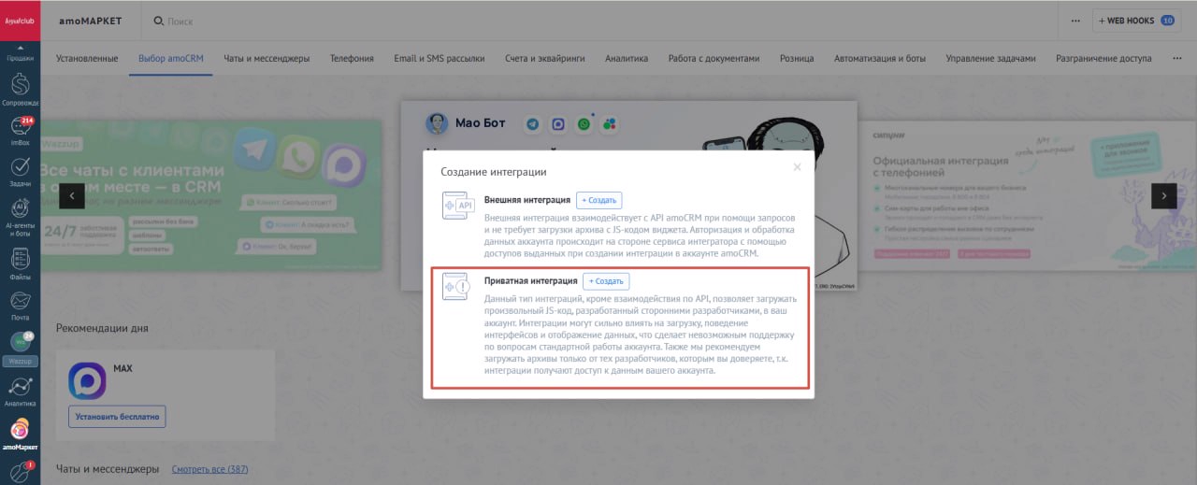
Task: Click the Мао Бот title
Action: (x=481, y=123)
